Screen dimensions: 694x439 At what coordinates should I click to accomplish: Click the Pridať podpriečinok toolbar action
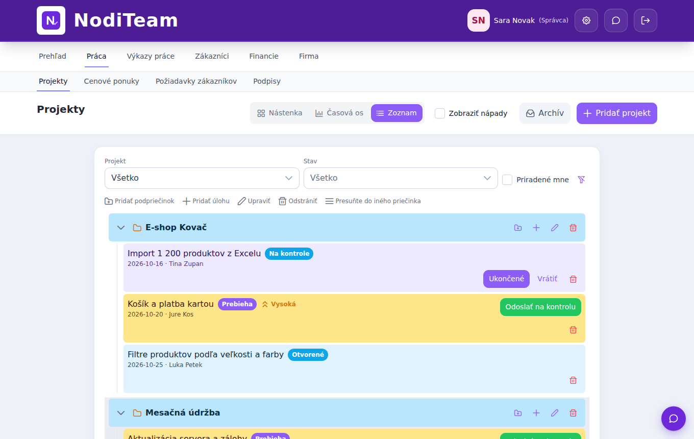pos(139,201)
